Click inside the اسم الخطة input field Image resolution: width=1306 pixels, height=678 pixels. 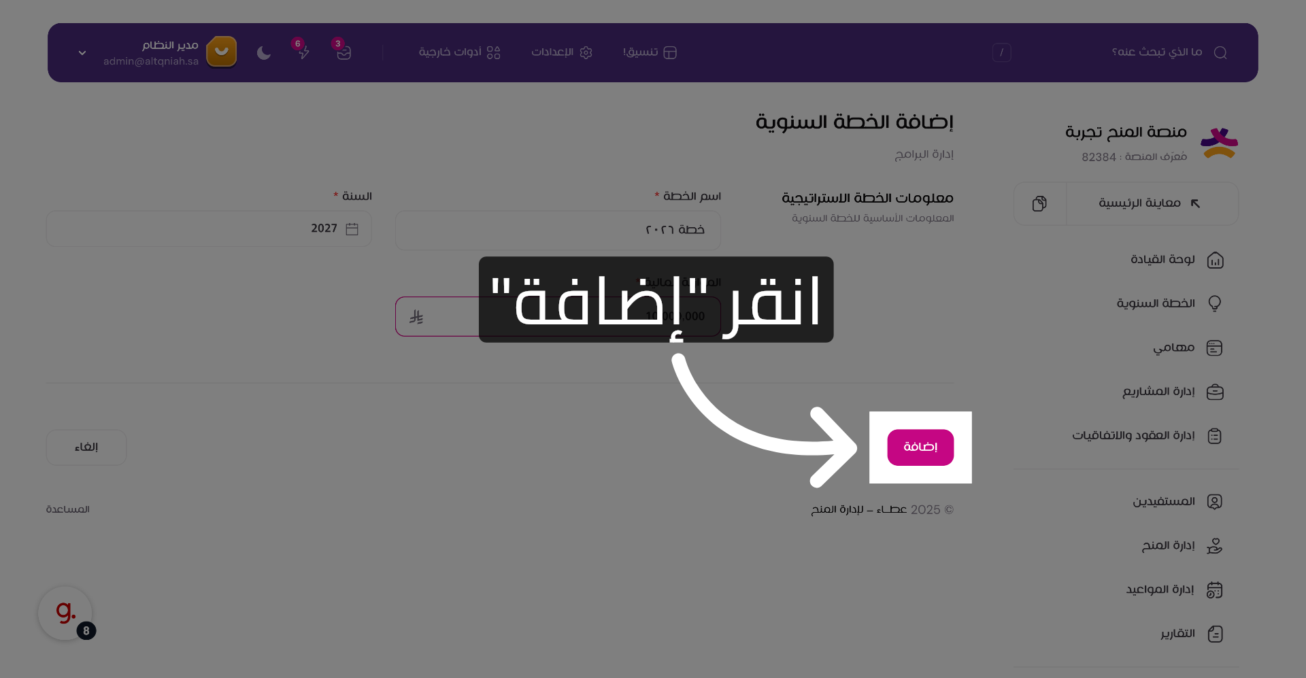click(558, 230)
